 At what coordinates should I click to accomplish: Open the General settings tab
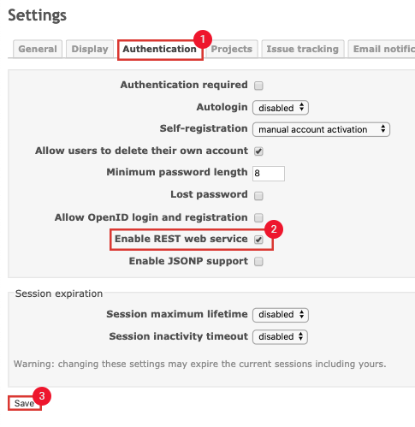click(x=38, y=49)
